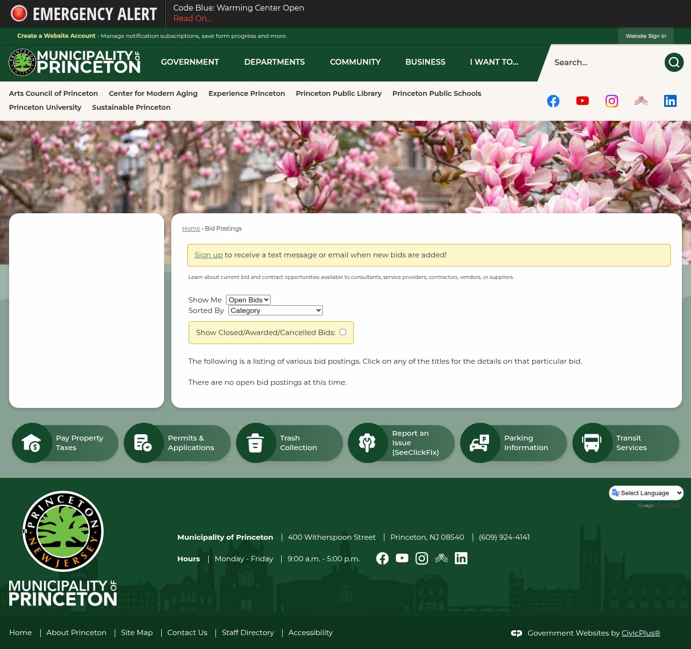Open the Facebook page from header icon
Screen dimensions: 691x649
tap(553, 101)
